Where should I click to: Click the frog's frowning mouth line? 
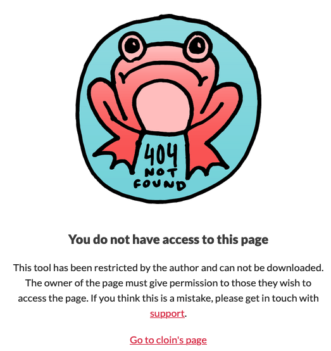163,70
